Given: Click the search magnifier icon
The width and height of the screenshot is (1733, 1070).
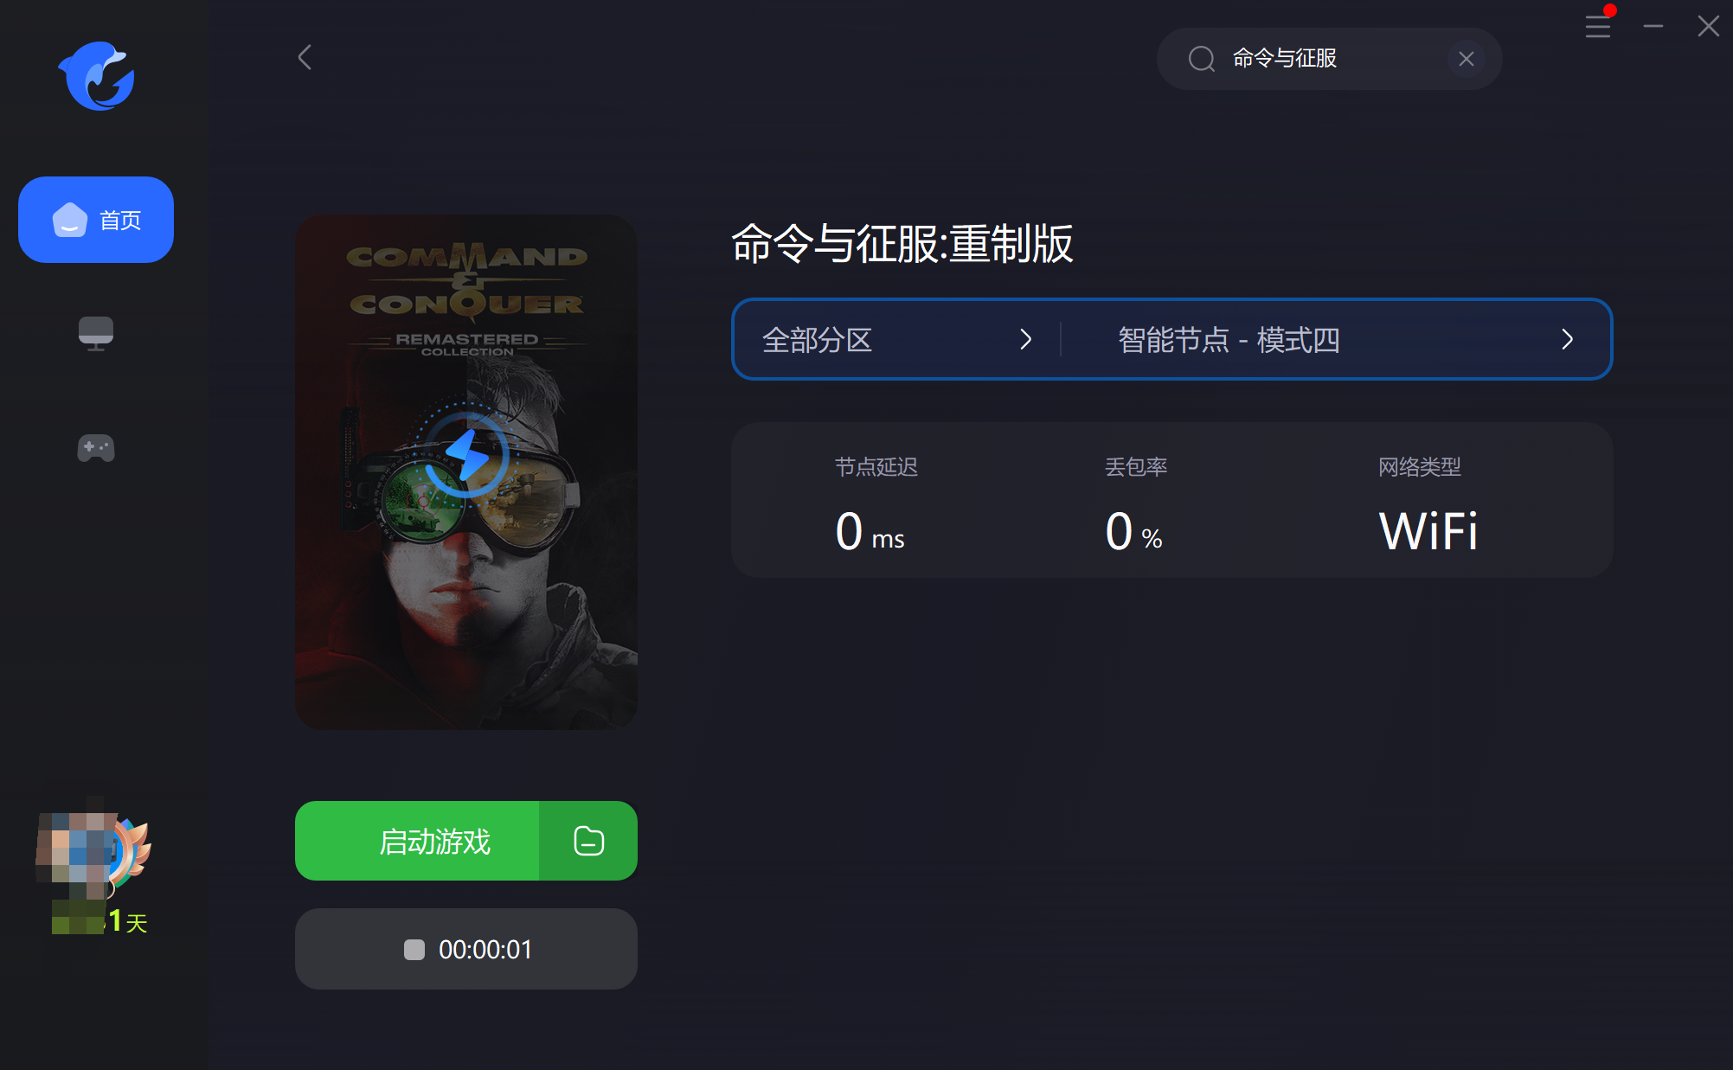Looking at the screenshot, I should pos(1202,59).
